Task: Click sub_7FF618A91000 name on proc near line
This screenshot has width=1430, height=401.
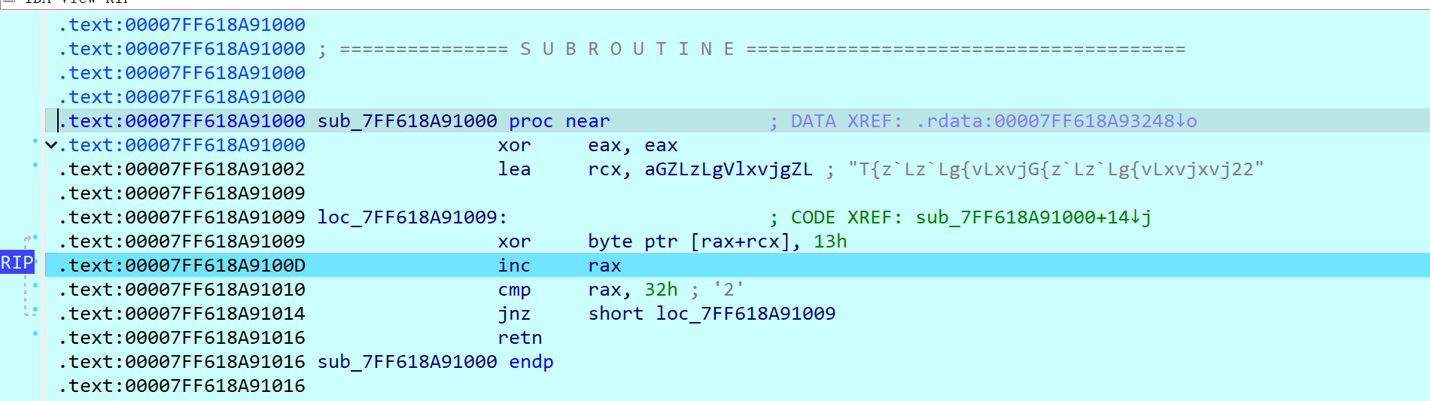Action: [x=407, y=121]
